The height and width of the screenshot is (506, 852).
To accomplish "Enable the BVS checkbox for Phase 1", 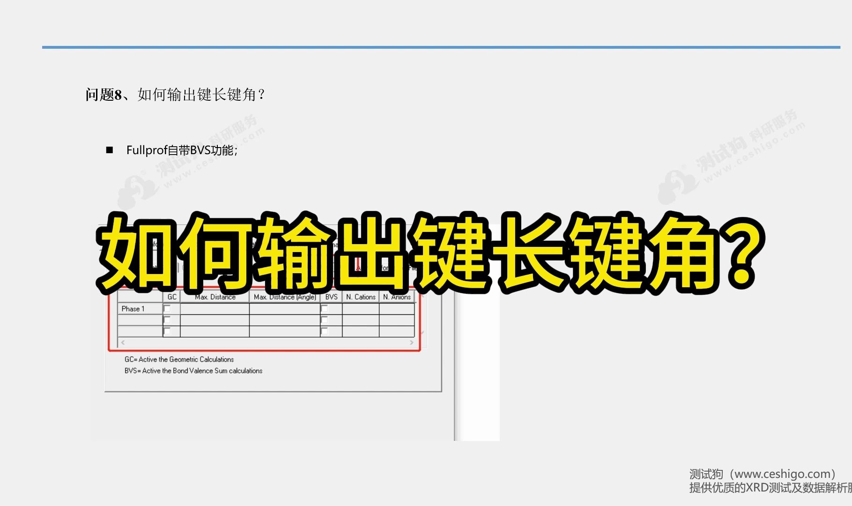I will [x=325, y=309].
